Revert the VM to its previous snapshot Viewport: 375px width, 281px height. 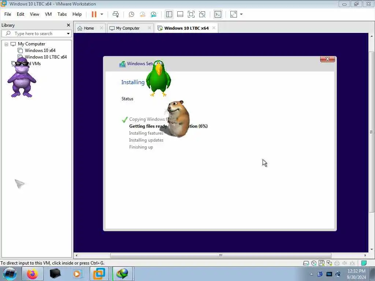(142, 14)
